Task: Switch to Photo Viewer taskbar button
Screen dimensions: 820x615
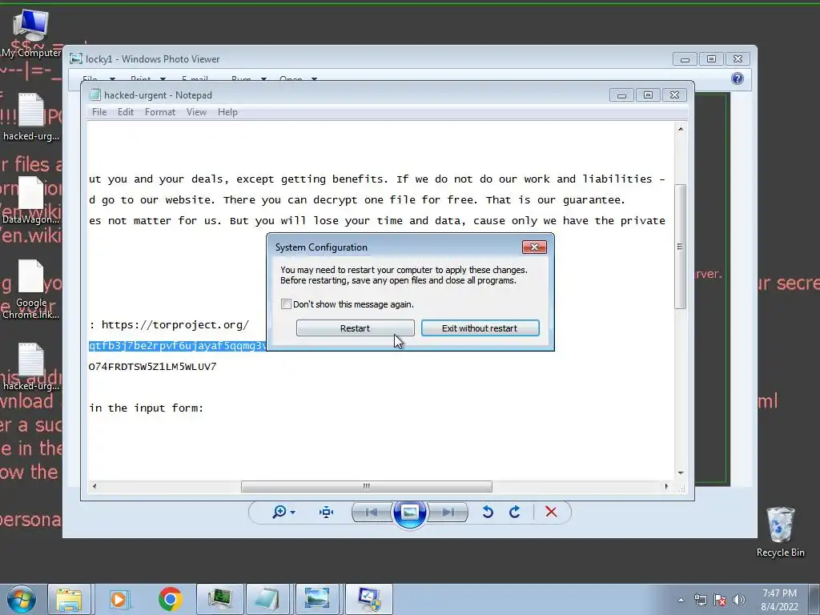Action: [x=317, y=599]
